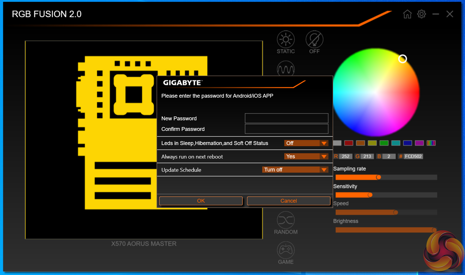Expand the Leds in Sleep status dropdown
Image resolution: width=465 pixels, height=275 pixels.
pyautogui.click(x=324, y=143)
